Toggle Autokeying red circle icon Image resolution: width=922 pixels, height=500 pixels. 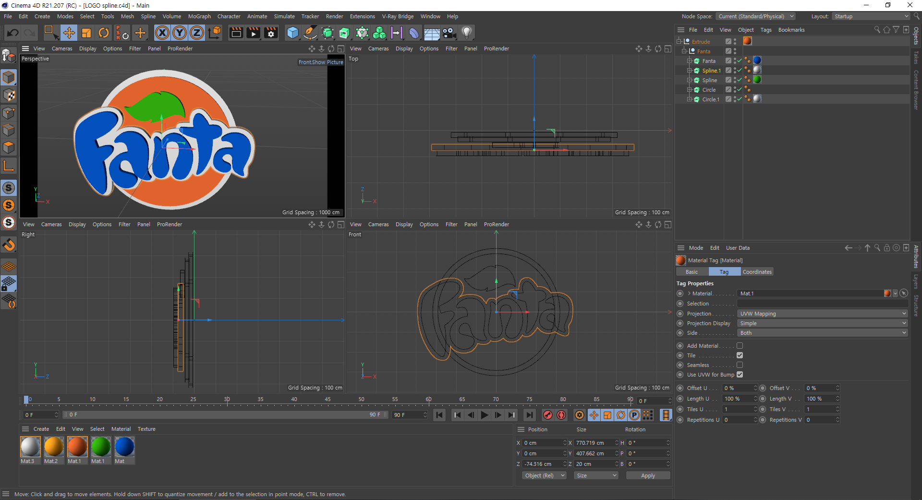click(x=561, y=415)
